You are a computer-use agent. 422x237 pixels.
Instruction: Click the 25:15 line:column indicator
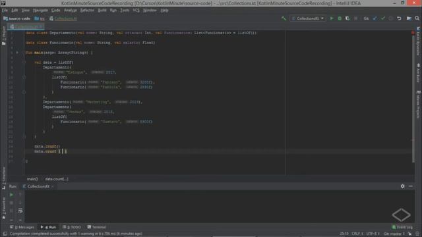344,234
